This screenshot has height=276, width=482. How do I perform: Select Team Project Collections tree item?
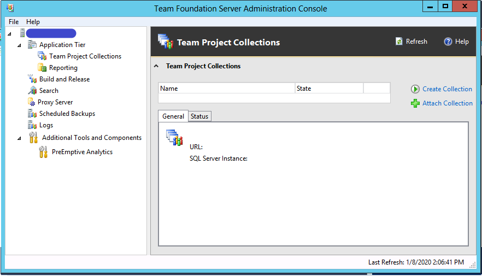pos(85,56)
